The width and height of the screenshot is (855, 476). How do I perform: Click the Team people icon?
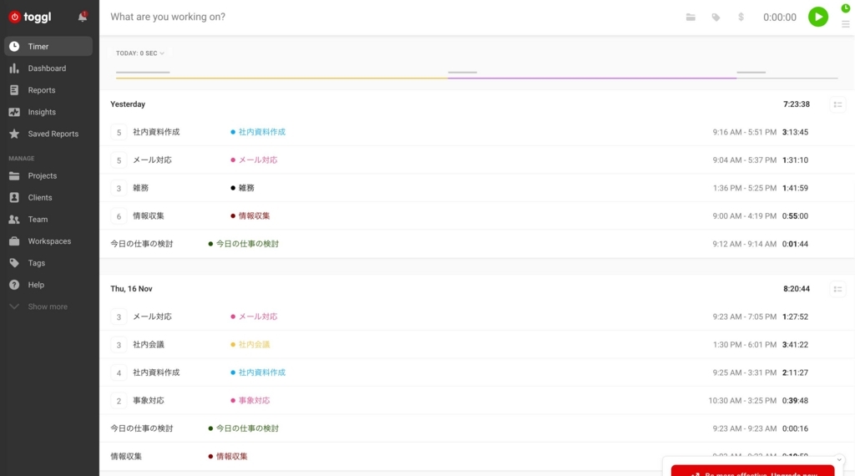(x=14, y=219)
